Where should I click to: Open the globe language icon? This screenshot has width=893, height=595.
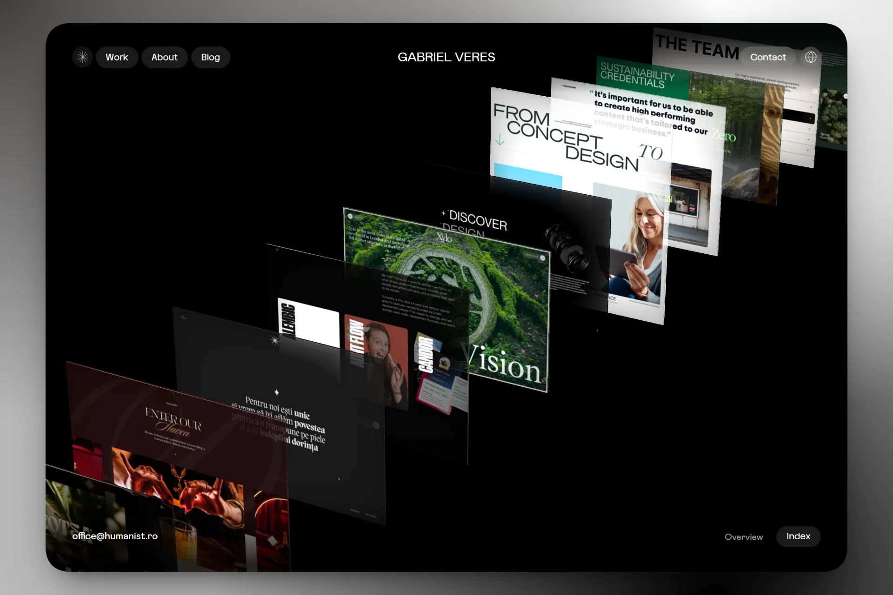click(811, 57)
